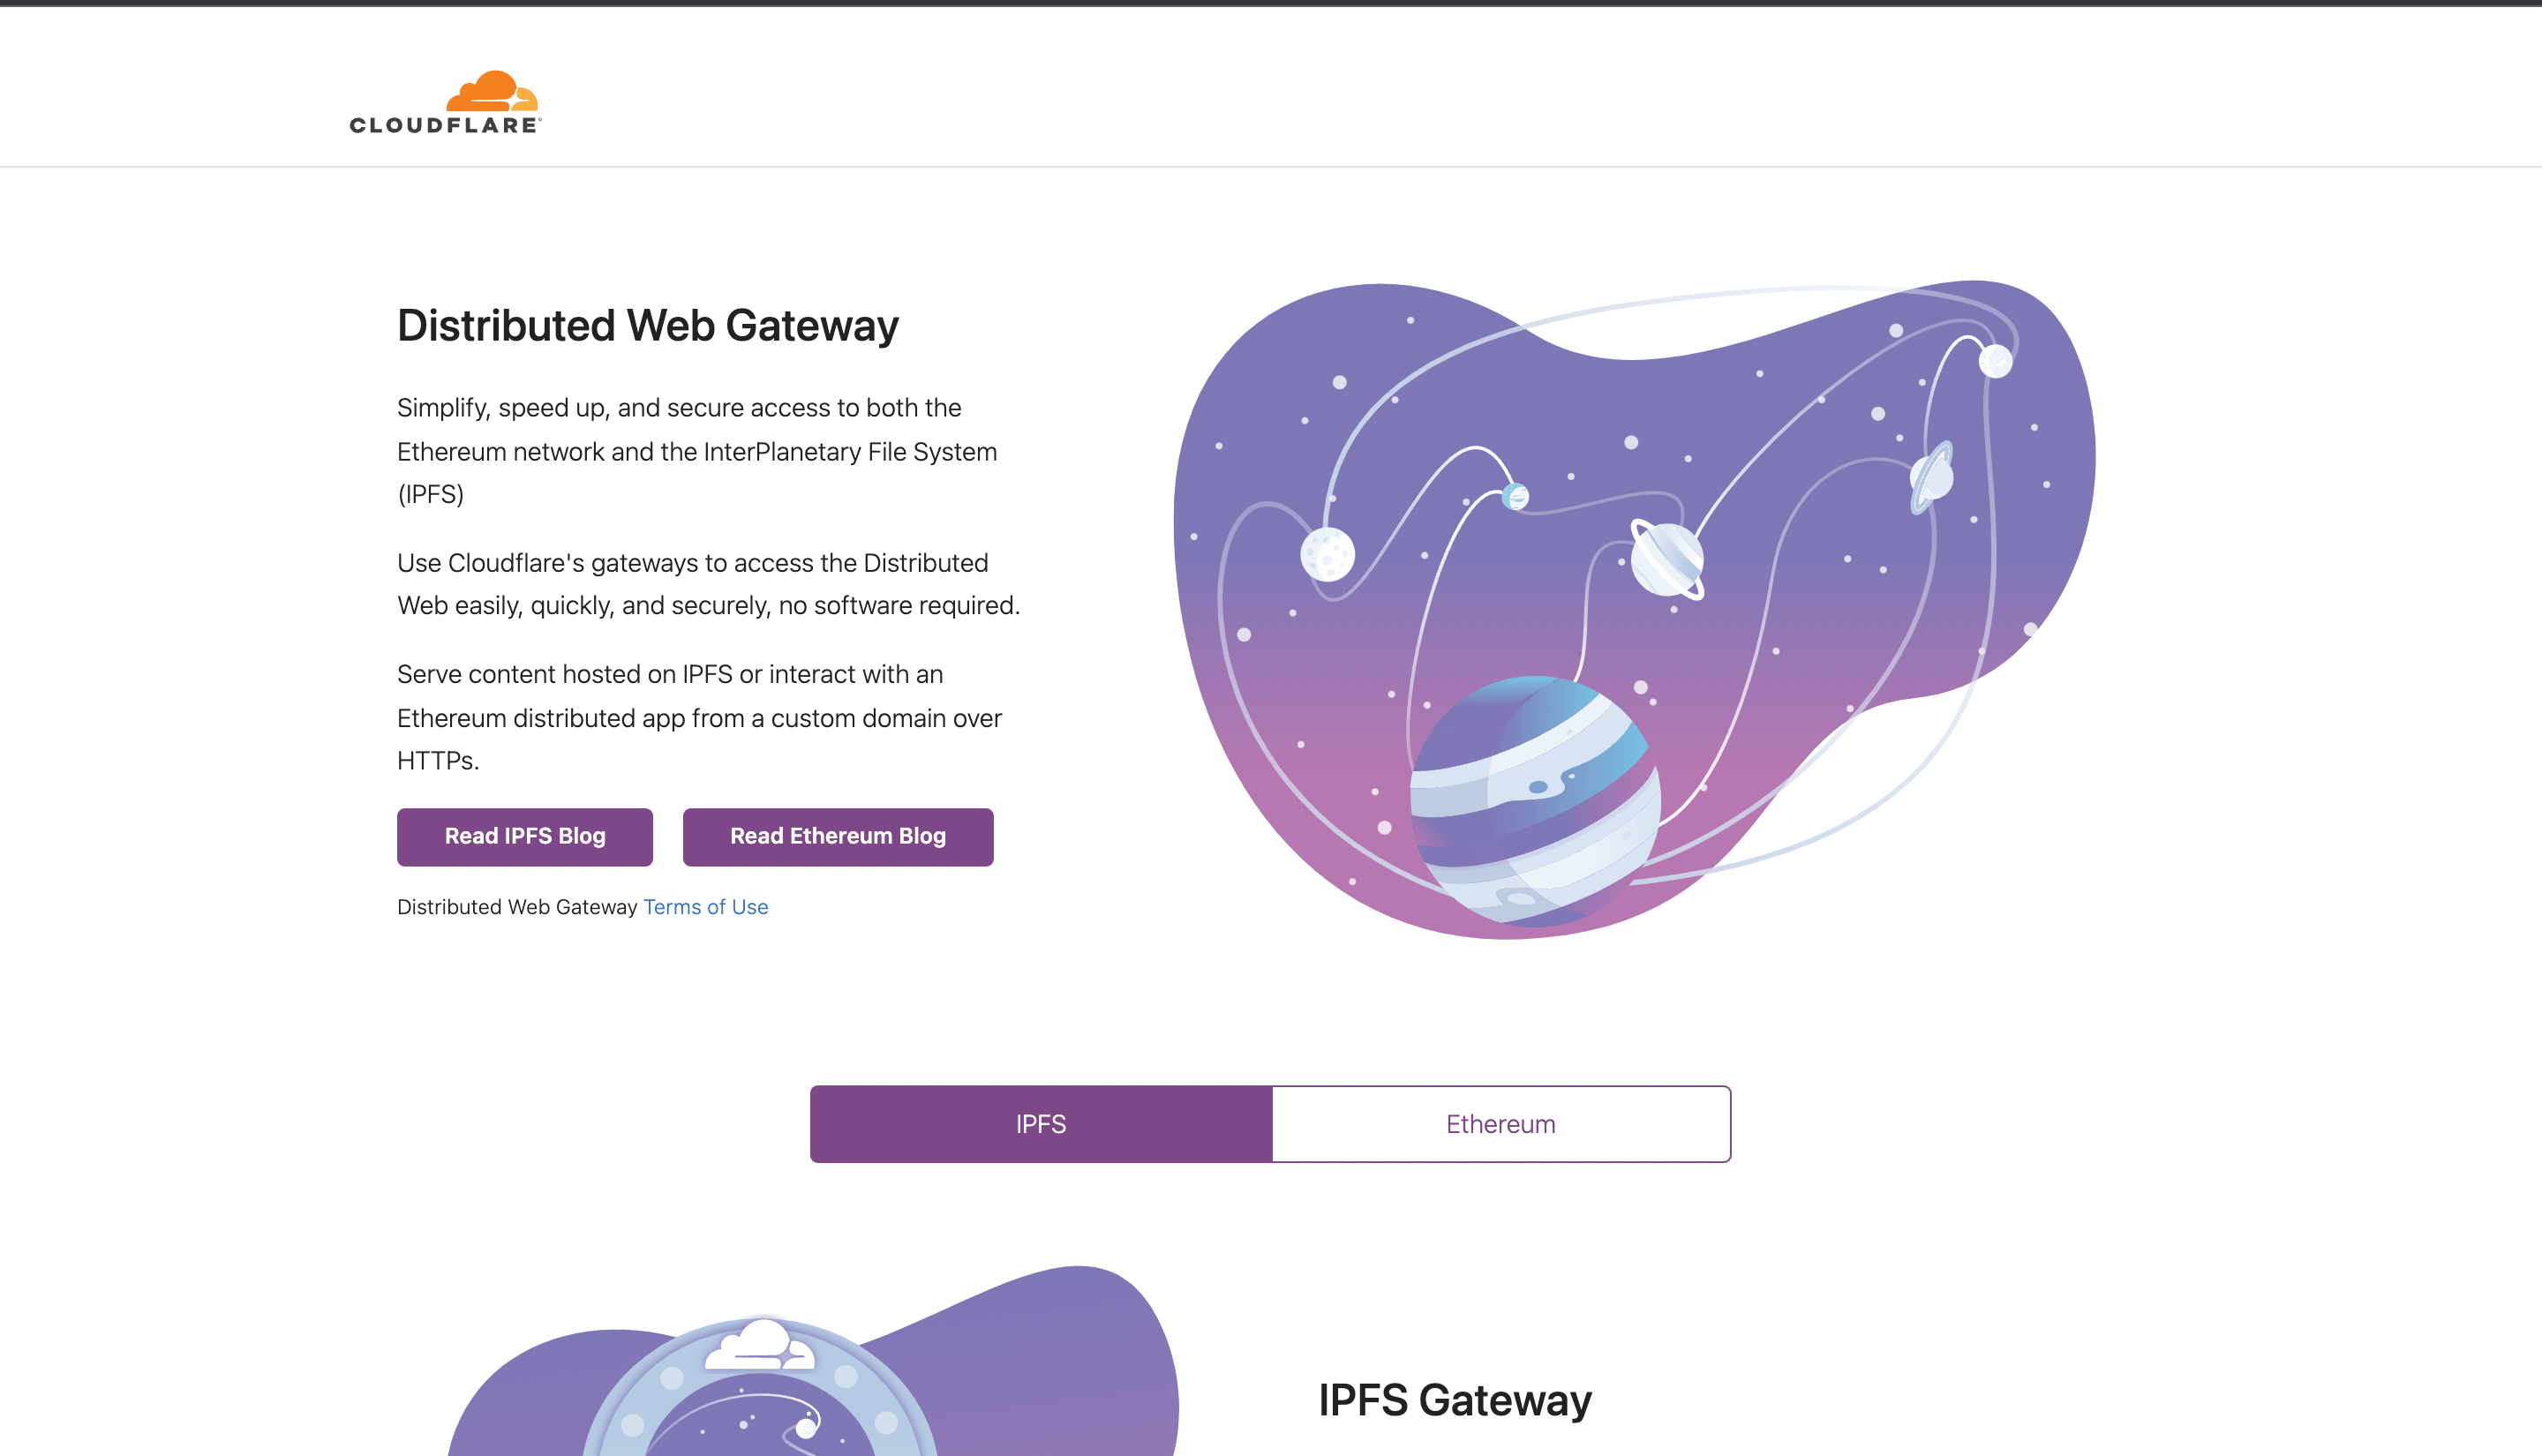The height and width of the screenshot is (1456, 2542).
Task: Click the cratered white moon in illustration
Action: 1327,553
